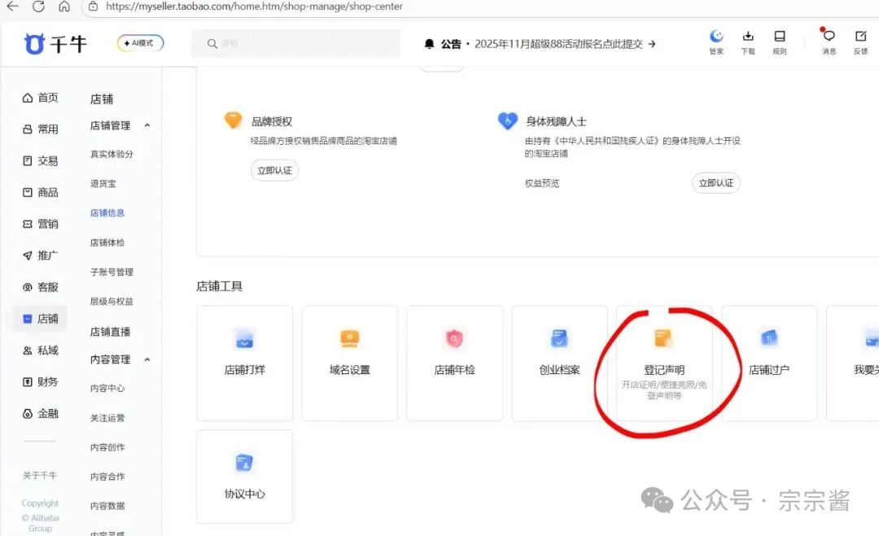This screenshot has height=536, width=879.
Task: Toggle the AI模式 switch
Action: point(140,43)
